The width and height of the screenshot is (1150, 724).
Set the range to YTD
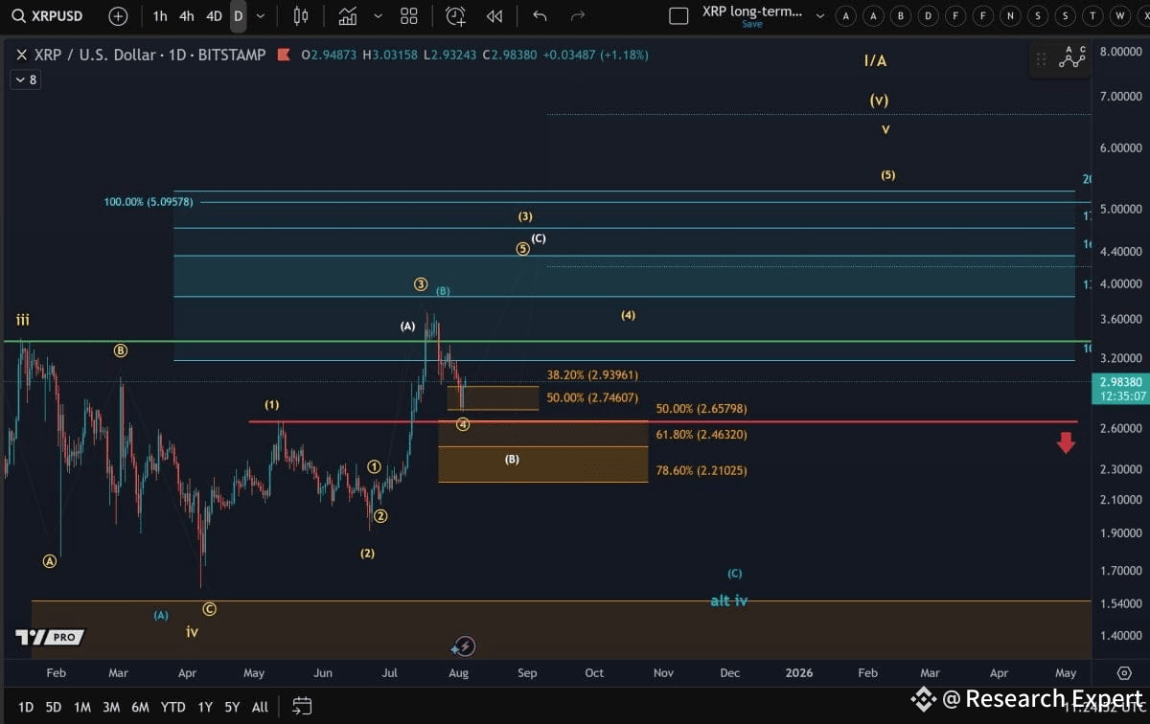[x=173, y=707]
